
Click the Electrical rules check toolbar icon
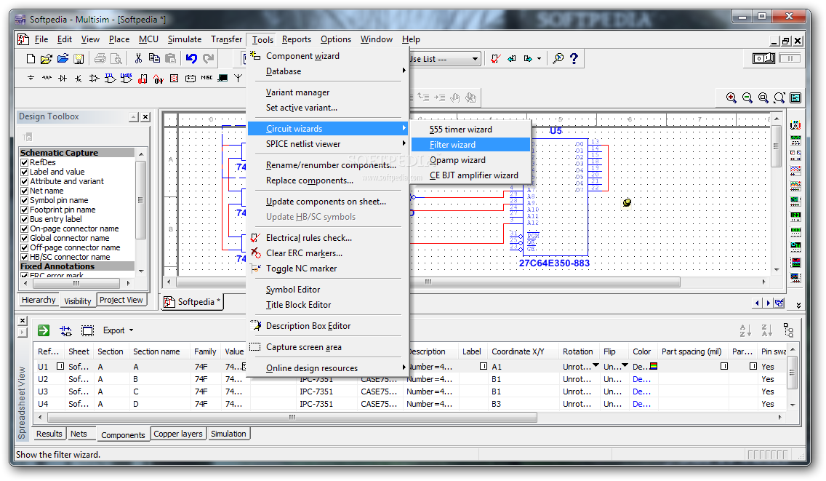tap(495, 58)
